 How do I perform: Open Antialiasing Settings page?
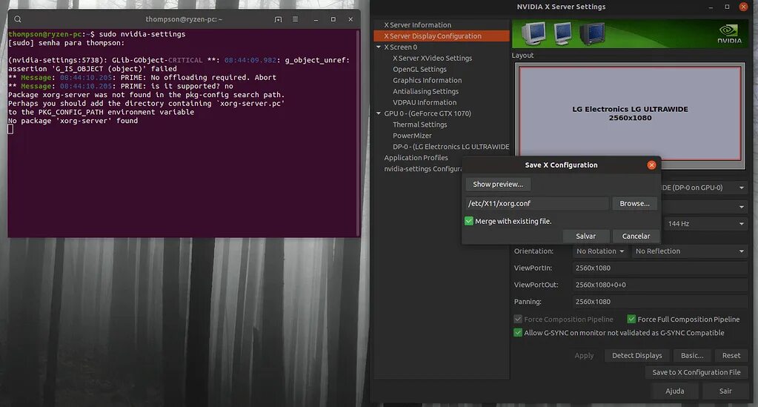click(425, 91)
